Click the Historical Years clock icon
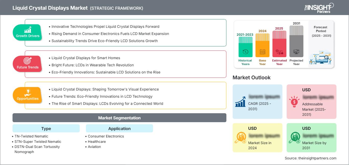 tap(245, 52)
